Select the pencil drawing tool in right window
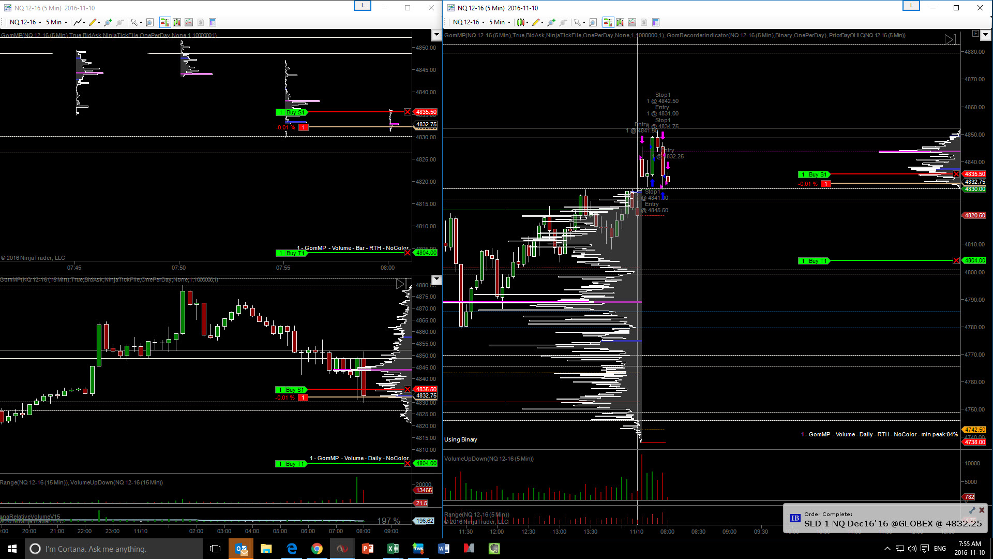The height and width of the screenshot is (559, 993). [536, 22]
